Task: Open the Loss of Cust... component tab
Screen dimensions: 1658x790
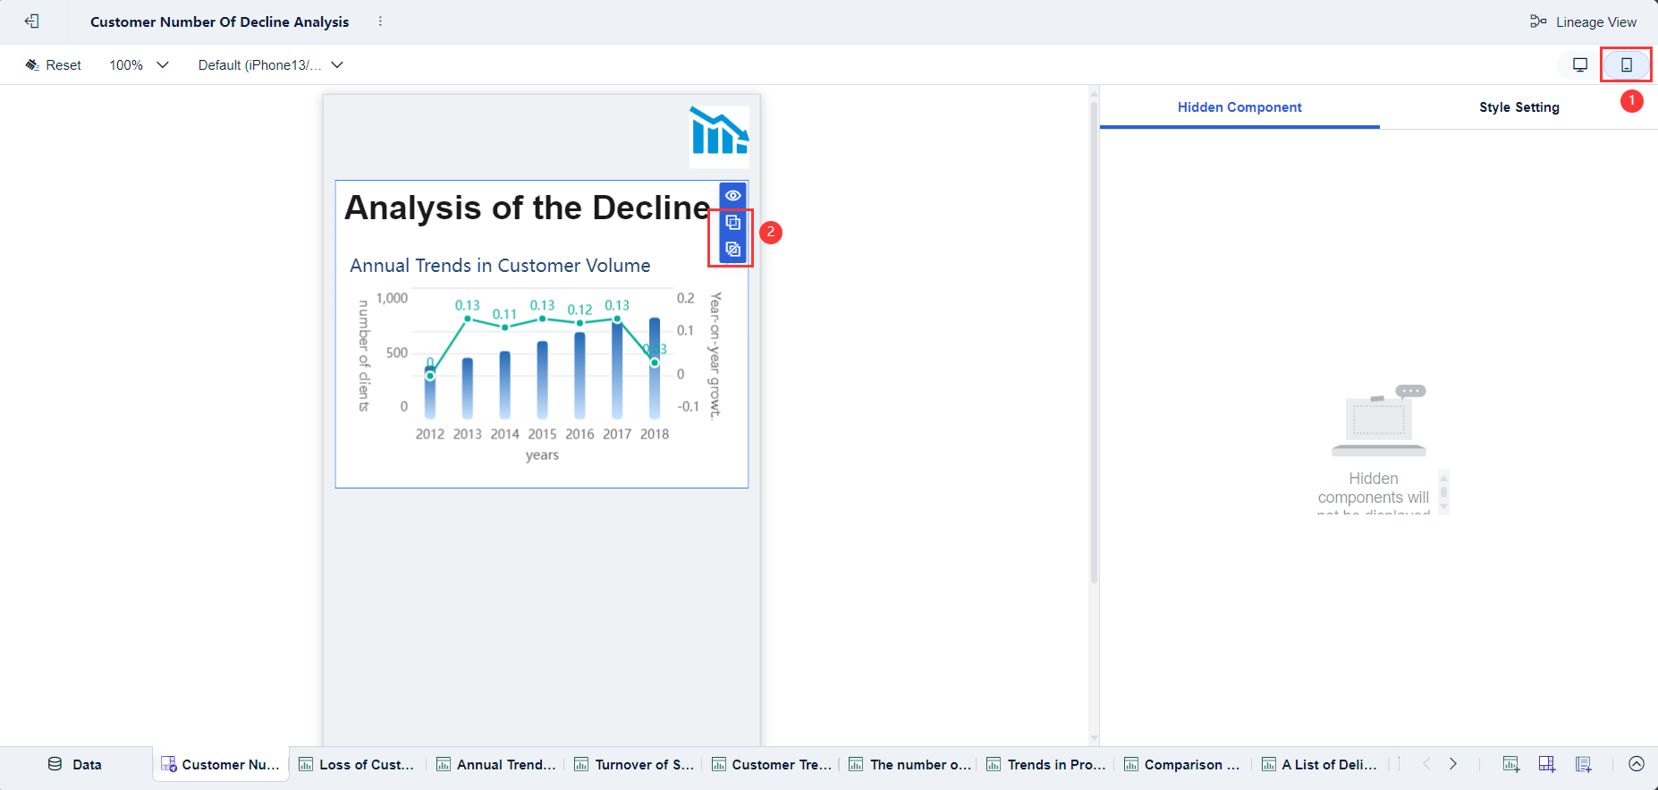Action: tap(357, 764)
